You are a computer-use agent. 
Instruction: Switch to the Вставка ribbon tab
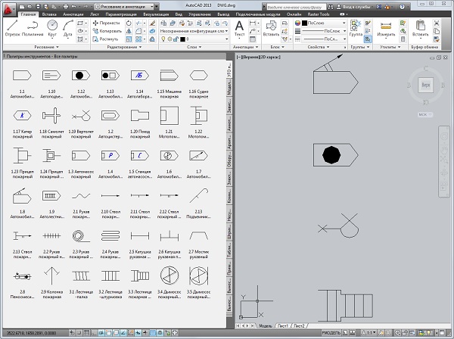[49, 14]
